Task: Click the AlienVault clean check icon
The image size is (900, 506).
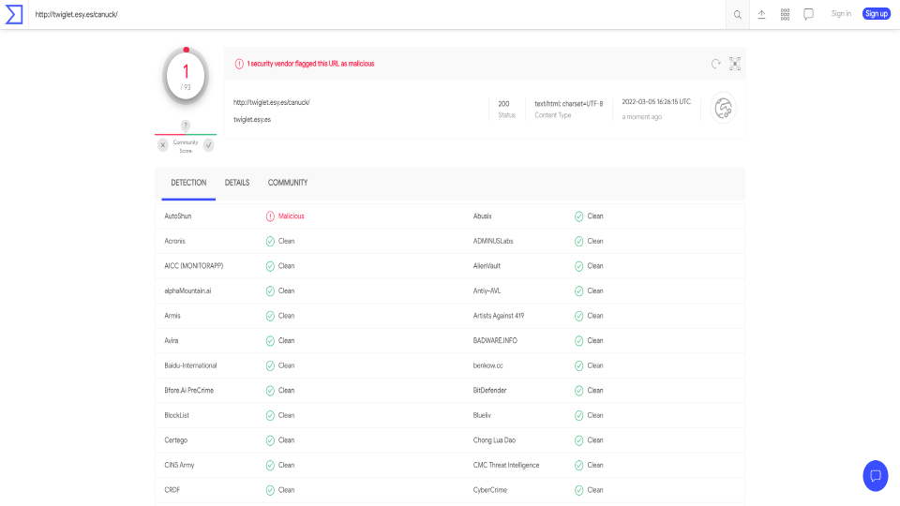Action: [x=579, y=266]
